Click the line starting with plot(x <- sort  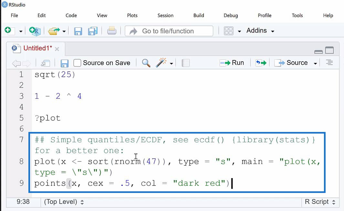pyautogui.click(x=177, y=167)
